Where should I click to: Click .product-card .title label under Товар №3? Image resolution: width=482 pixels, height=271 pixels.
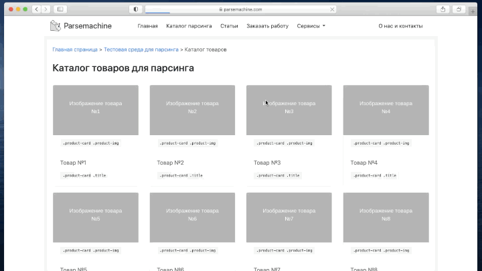tap(278, 175)
